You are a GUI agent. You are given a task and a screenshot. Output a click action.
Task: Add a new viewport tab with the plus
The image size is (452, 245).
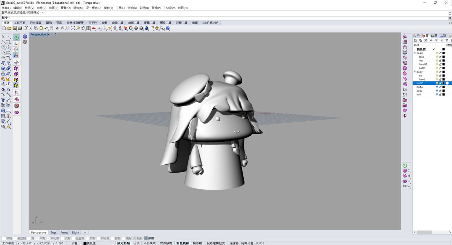coord(85,233)
